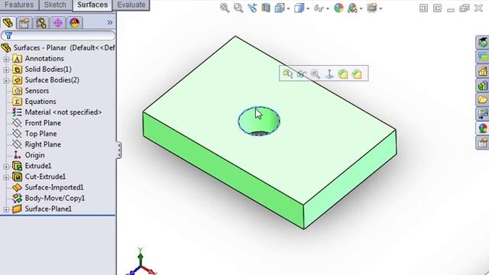Click the View Orientation cube icon

pos(279,8)
